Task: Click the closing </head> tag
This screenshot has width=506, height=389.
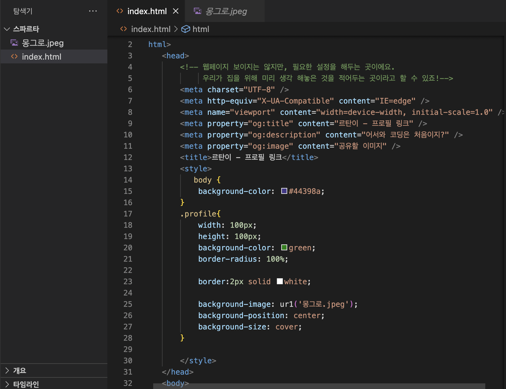Action: pos(178,372)
